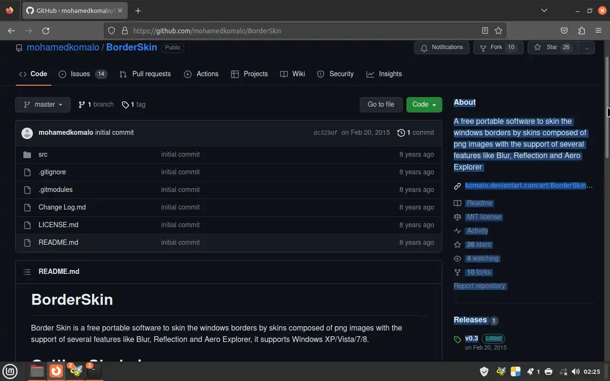View the 1 branch link
This screenshot has height=381, width=610.
coord(96,105)
